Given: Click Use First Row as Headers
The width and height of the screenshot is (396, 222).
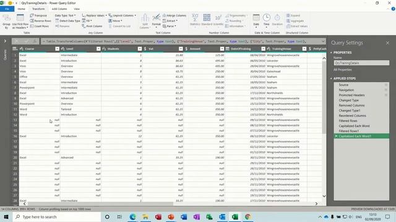Looking at the screenshot, I should point(20,22).
